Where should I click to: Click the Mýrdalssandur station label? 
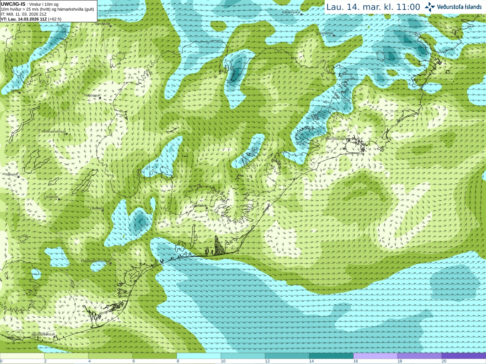click(43, 334)
